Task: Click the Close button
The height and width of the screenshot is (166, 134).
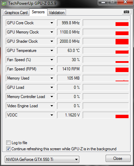Action: pyautogui.click(x=118, y=158)
